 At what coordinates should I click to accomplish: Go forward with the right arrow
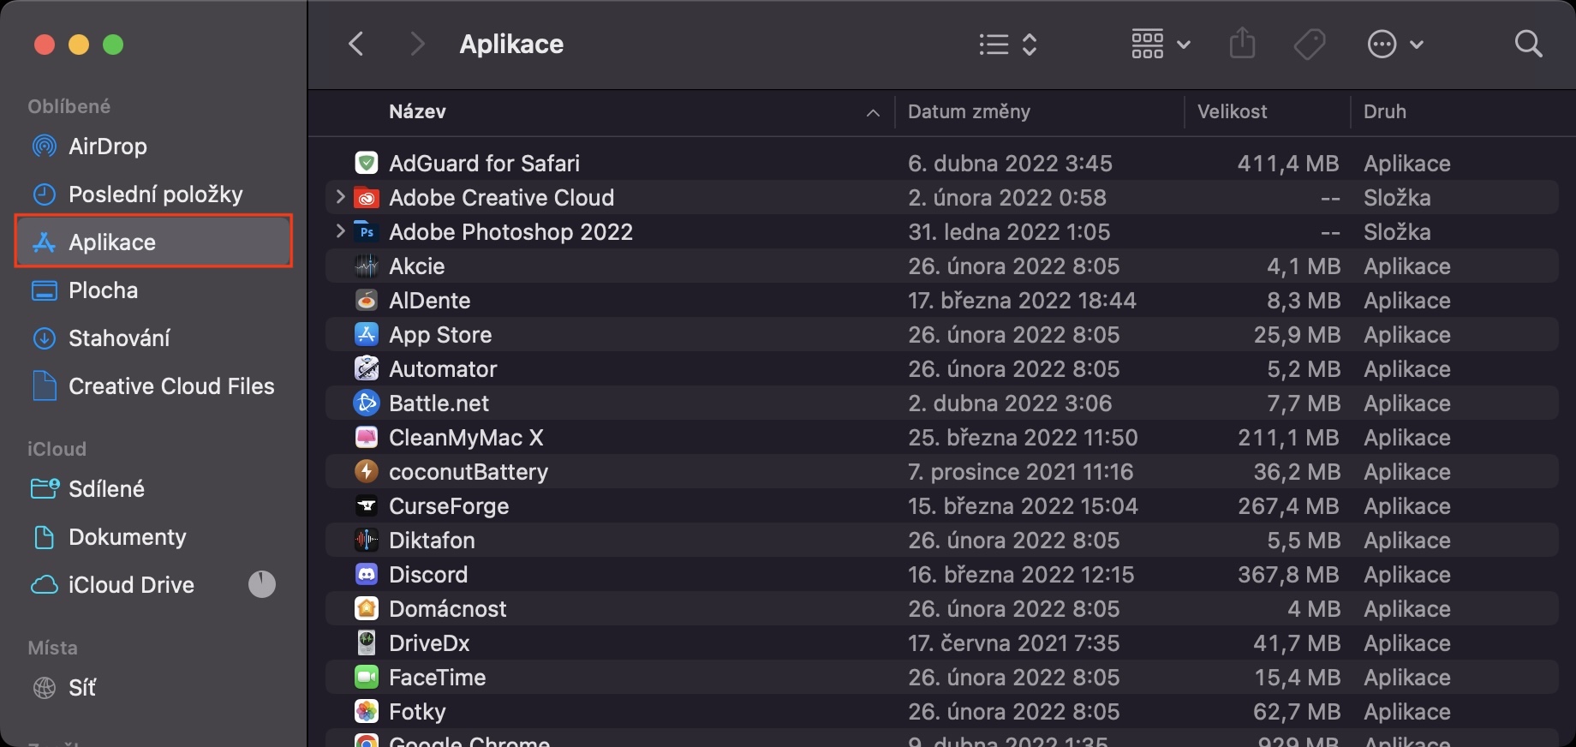pos(417,44)
